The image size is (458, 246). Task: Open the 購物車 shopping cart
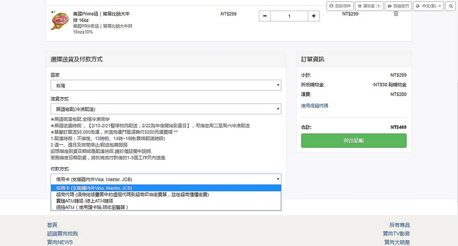coord(368,6)
